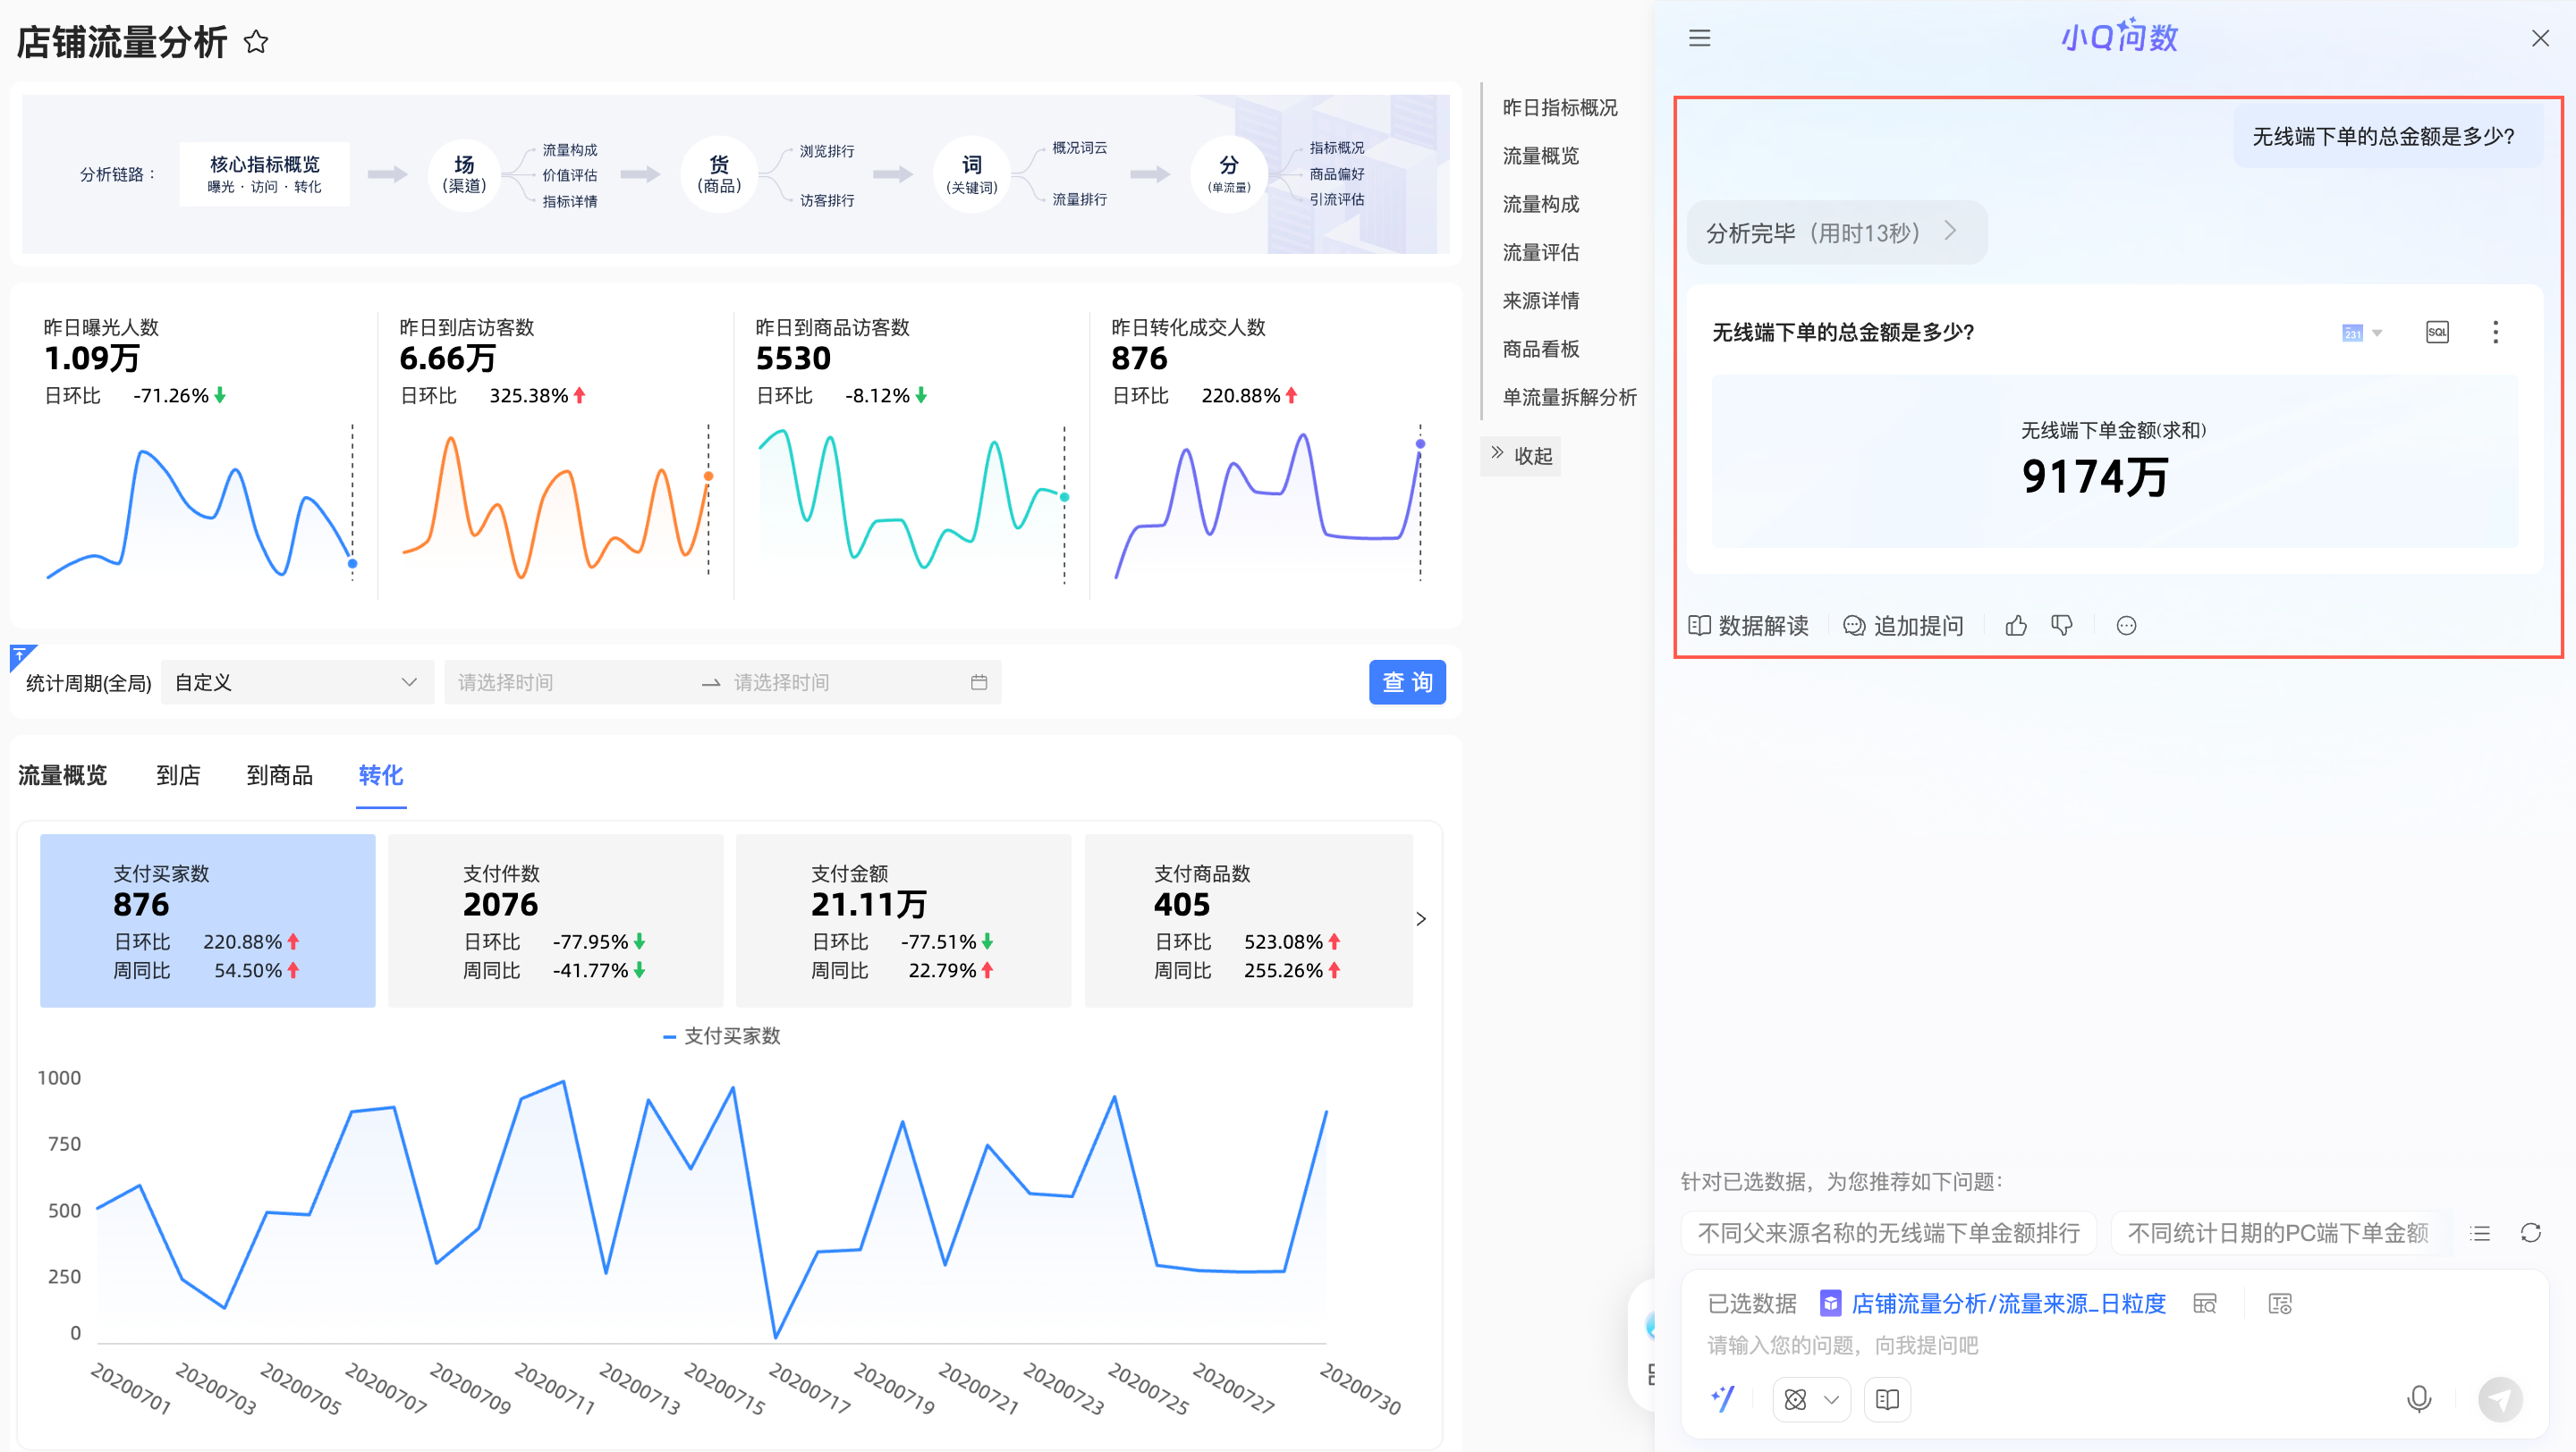The width and height of the screenshot is (2576, 1452).
Task: Expand the 分析完毕 analysis details chevron
Action: tap(1950, 232)
